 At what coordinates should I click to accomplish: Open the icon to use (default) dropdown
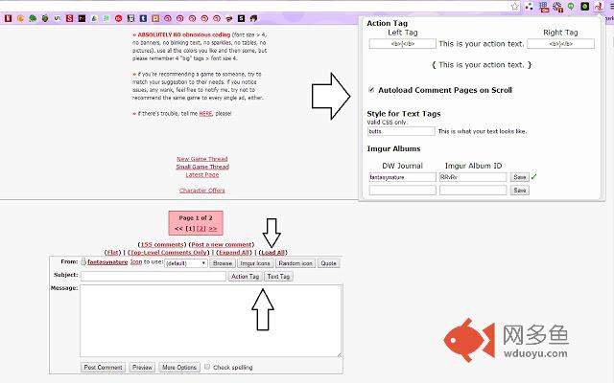pos(185,263)
